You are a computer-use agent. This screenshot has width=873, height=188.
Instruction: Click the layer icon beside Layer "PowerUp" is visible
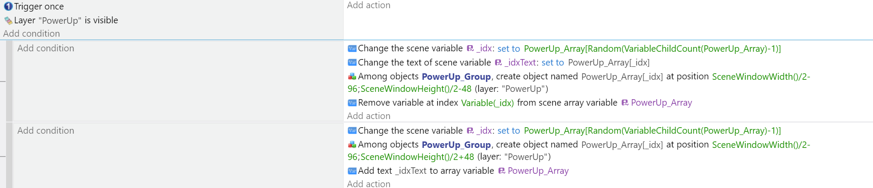click(x=8, y=20)
